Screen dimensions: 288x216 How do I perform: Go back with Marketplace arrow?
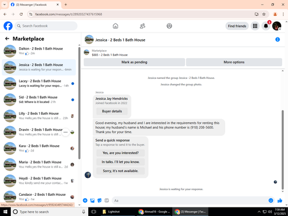tap(7, 39)
